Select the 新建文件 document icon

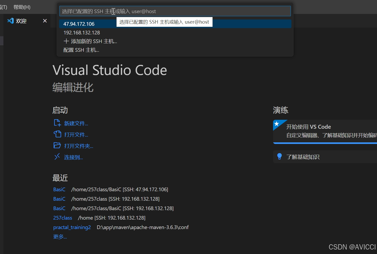57,123
